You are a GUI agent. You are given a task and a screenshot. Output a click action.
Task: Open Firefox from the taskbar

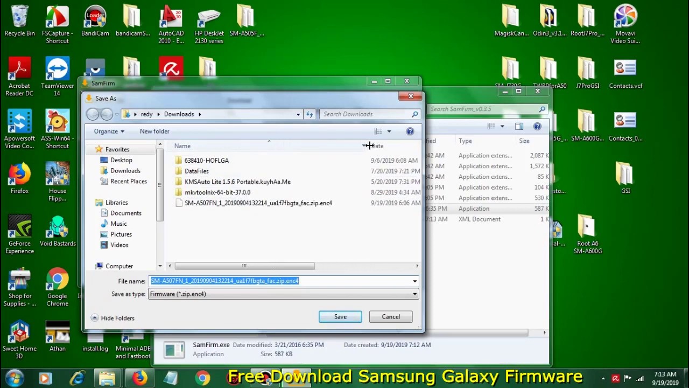tap(140, 378)
